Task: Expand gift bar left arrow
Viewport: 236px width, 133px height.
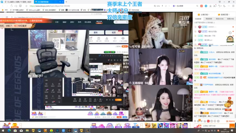Action: click(142, 125)
